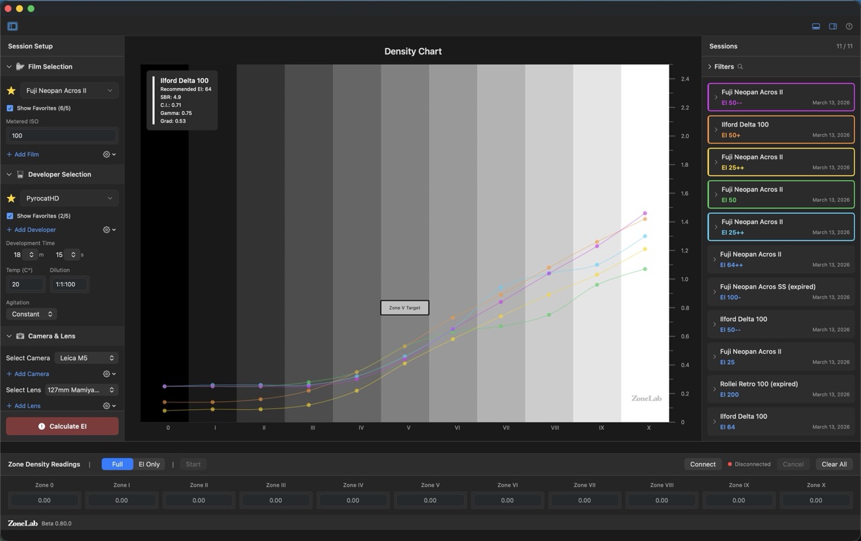Click the Start button
The height and width of the screenshot is (541, 861).
coord(193,464)
